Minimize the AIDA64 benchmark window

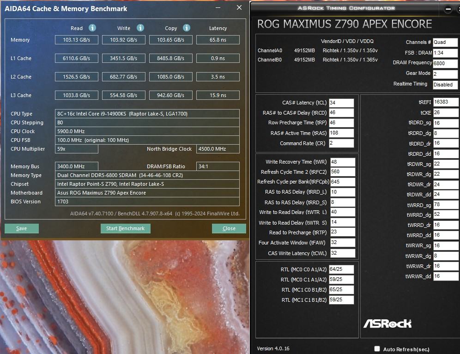(x=218, y=8)
